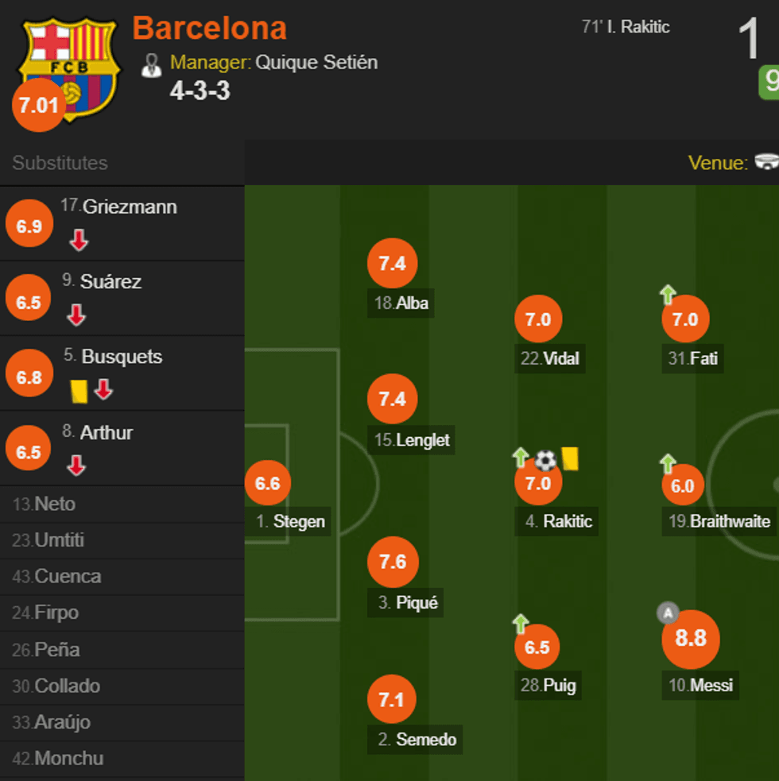Click Piqué's 7.6 rating circle
Viewport: 779px width, 781px height.
[393, 562]
